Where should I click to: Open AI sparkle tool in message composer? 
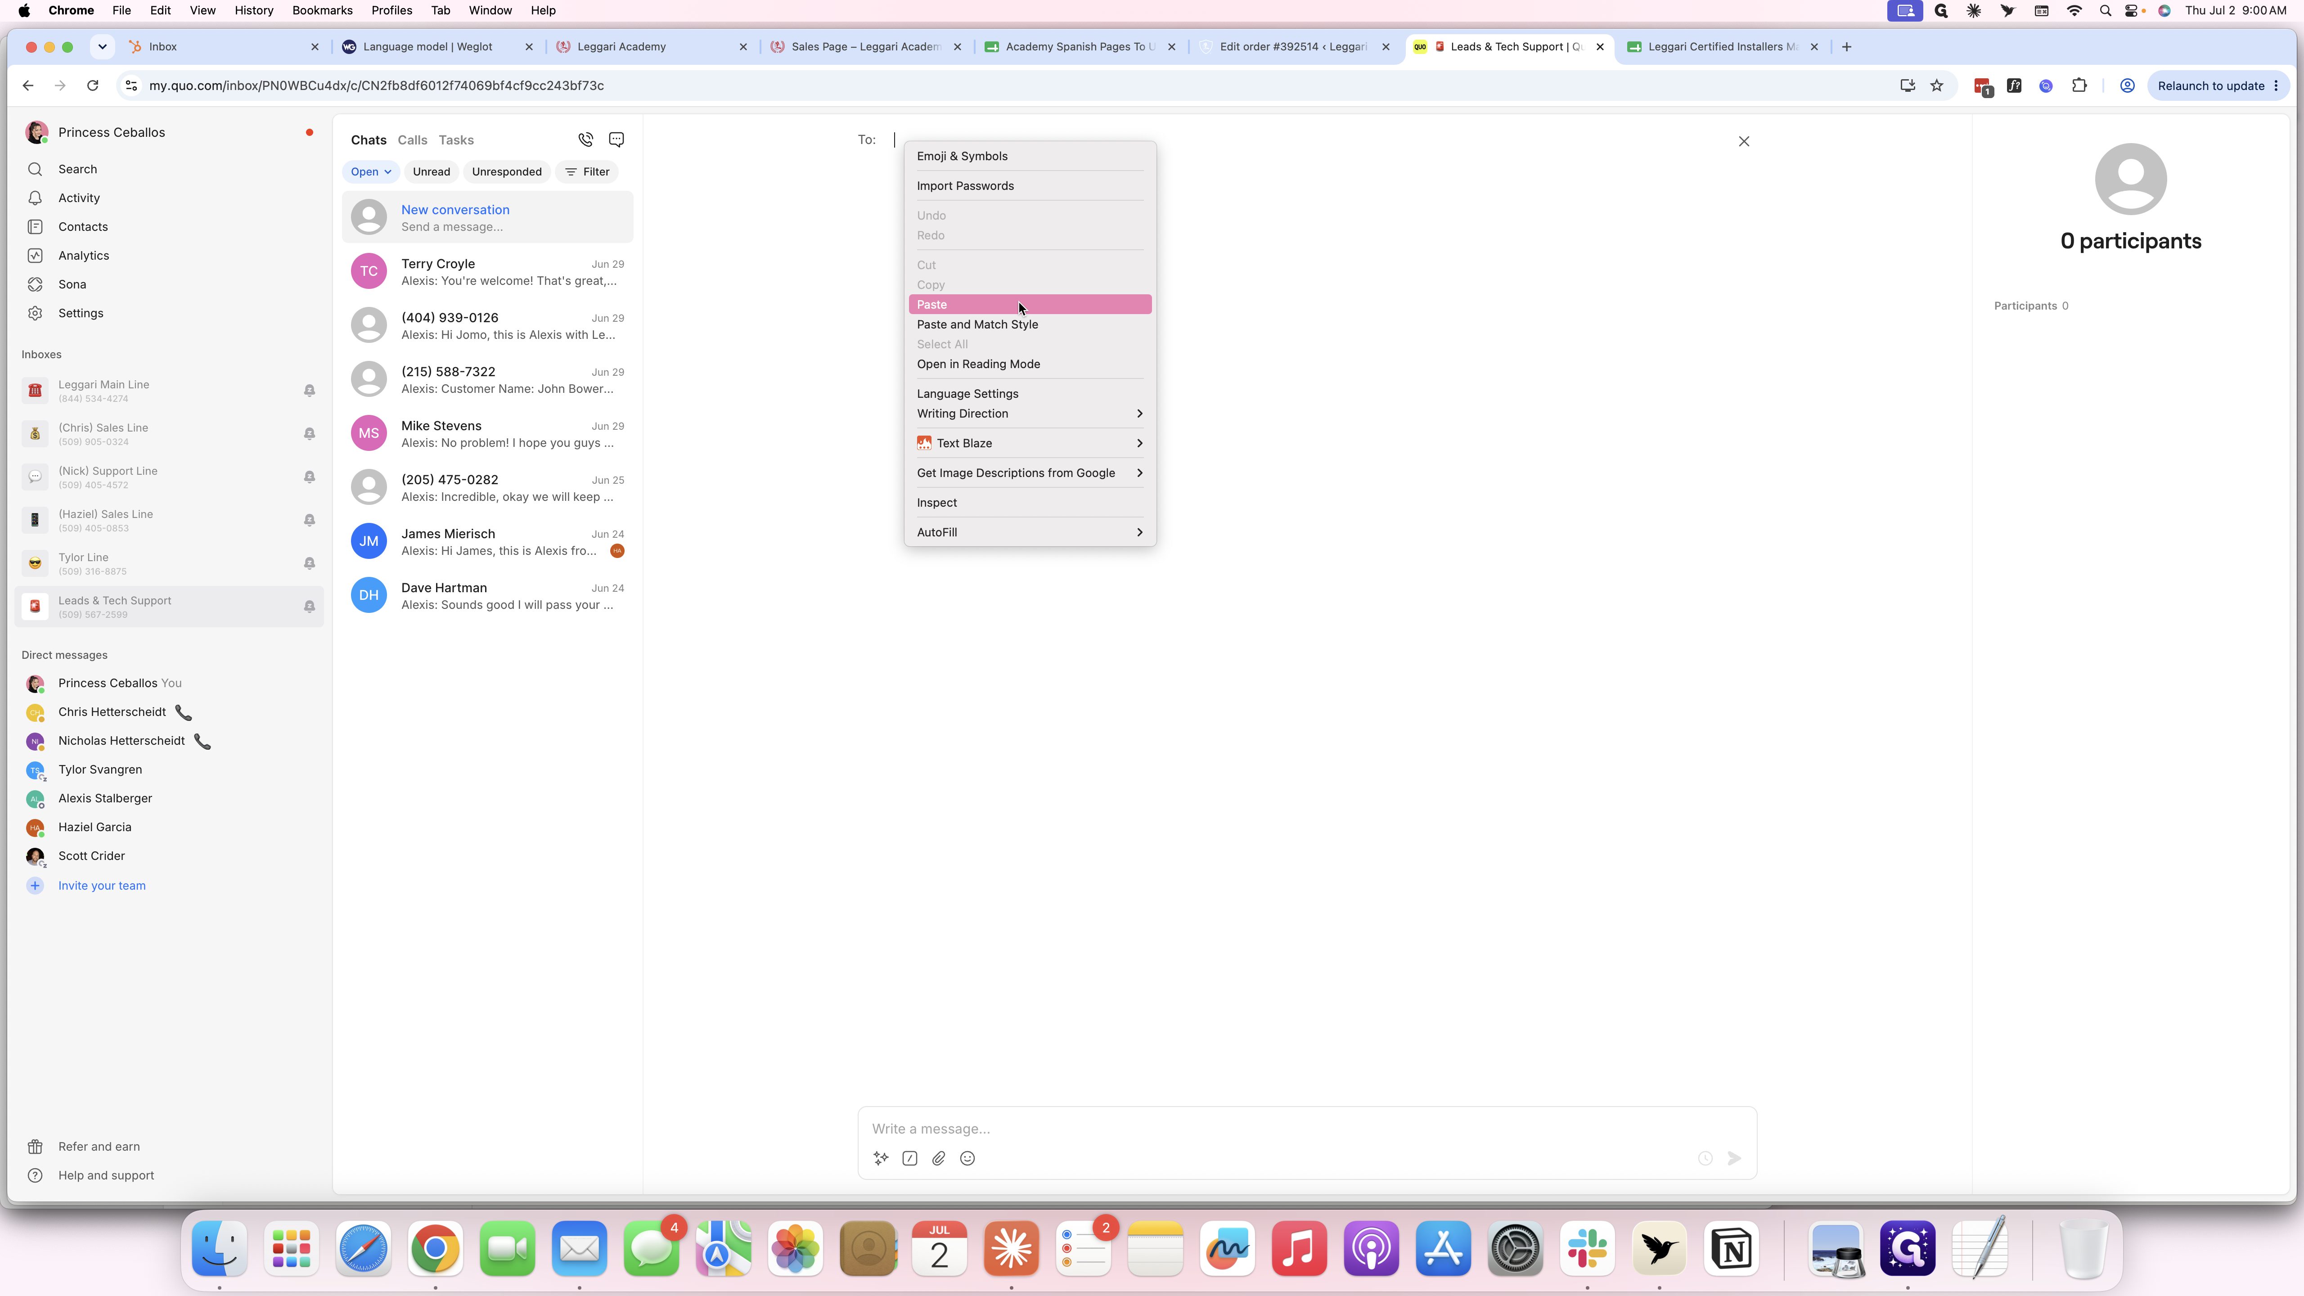(x=881, y=1158)
